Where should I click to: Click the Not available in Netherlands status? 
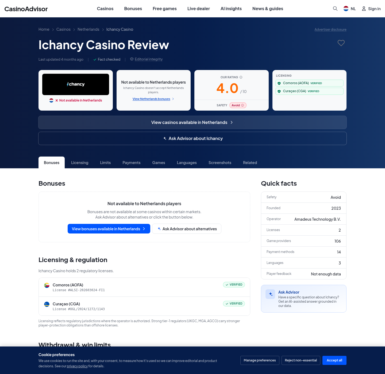click(80, 100)
